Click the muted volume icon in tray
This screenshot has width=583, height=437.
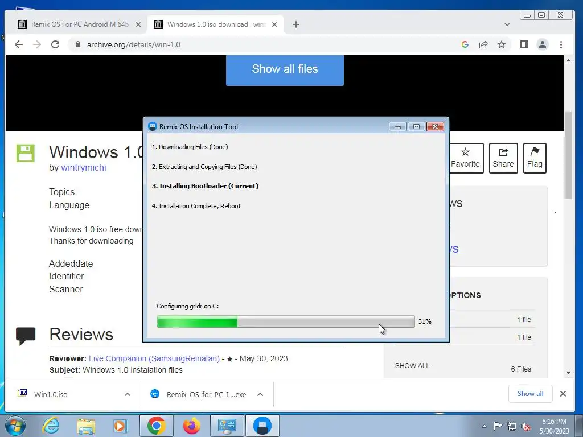point(525,427)
